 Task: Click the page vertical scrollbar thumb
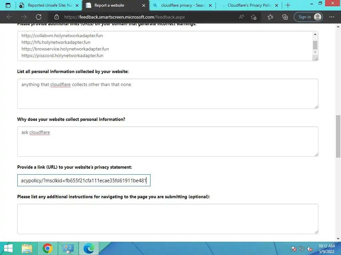coord(338,136)
